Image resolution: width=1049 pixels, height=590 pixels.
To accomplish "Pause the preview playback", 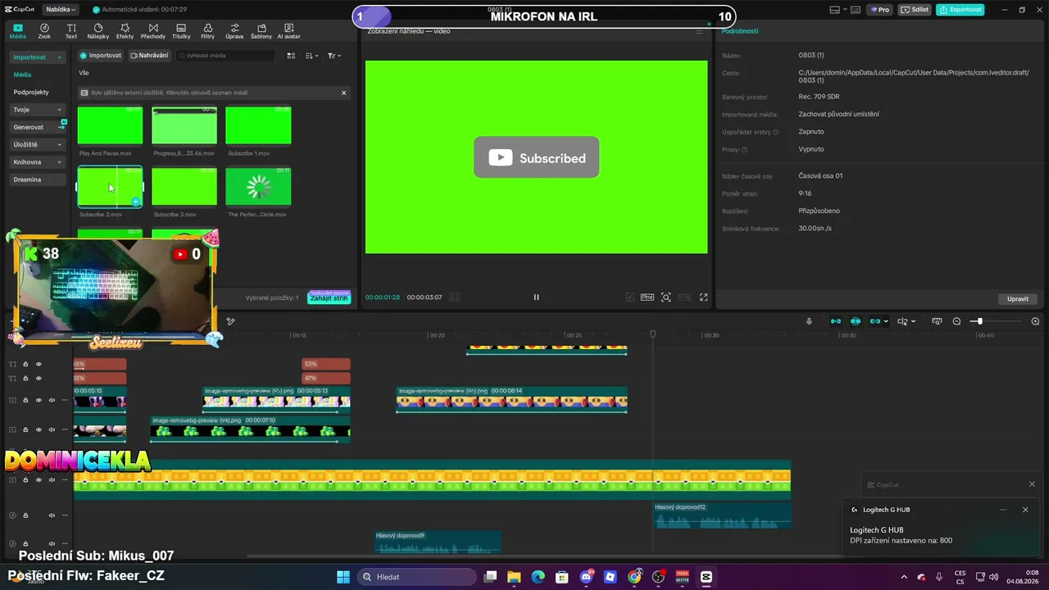I will [537, 297].
